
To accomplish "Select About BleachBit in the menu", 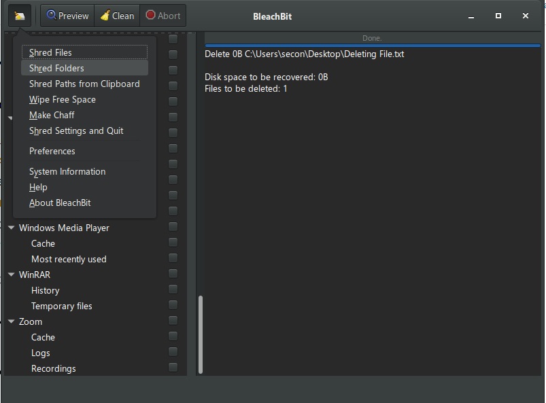I will (59, 203).
